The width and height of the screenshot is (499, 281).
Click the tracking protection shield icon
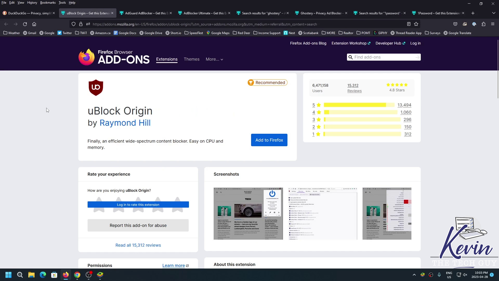pyautogui.click(x=74, y=24)
